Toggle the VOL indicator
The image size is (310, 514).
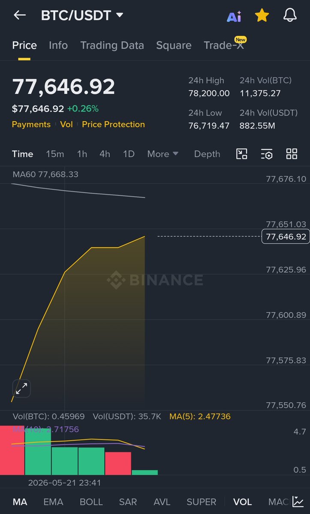tap(242, 502)
